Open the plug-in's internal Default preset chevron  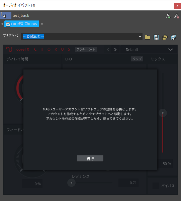(171, 50)
